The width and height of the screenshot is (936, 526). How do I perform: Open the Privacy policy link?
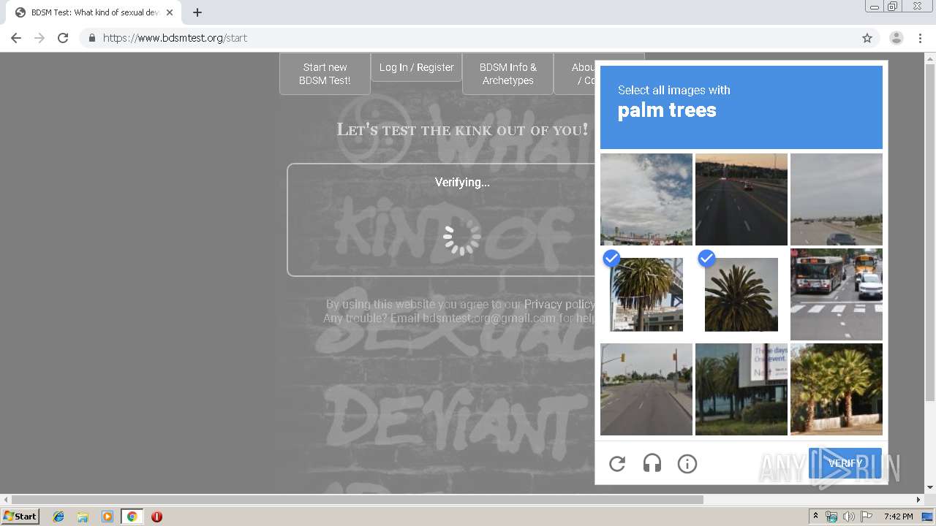pos(559,304)
